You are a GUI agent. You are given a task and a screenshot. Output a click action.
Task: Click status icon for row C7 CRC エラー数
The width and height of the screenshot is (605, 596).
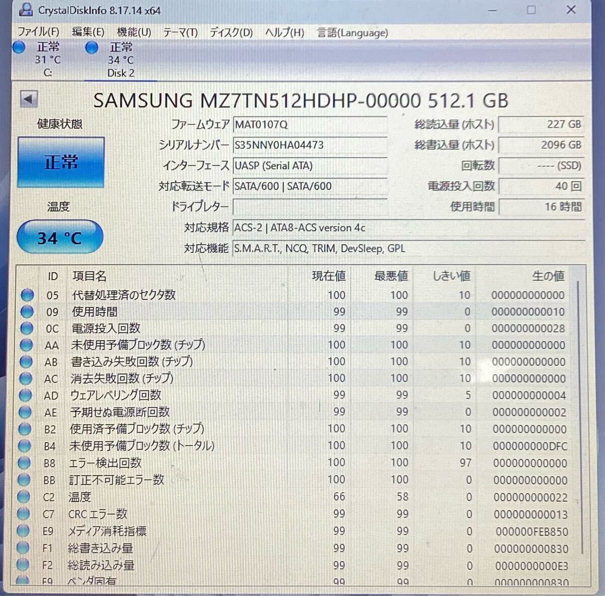pos(23,514)
